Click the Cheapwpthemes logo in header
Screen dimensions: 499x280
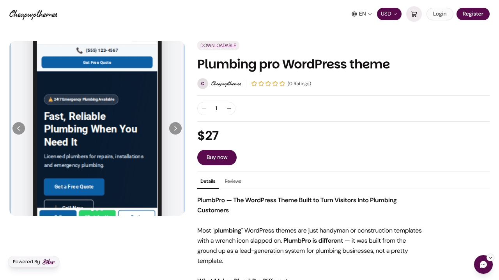click(34, 14)
